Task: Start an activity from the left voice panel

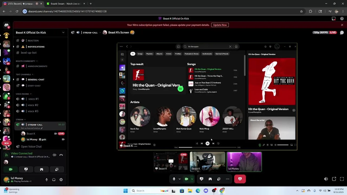Action: click(x=41, y=169)
